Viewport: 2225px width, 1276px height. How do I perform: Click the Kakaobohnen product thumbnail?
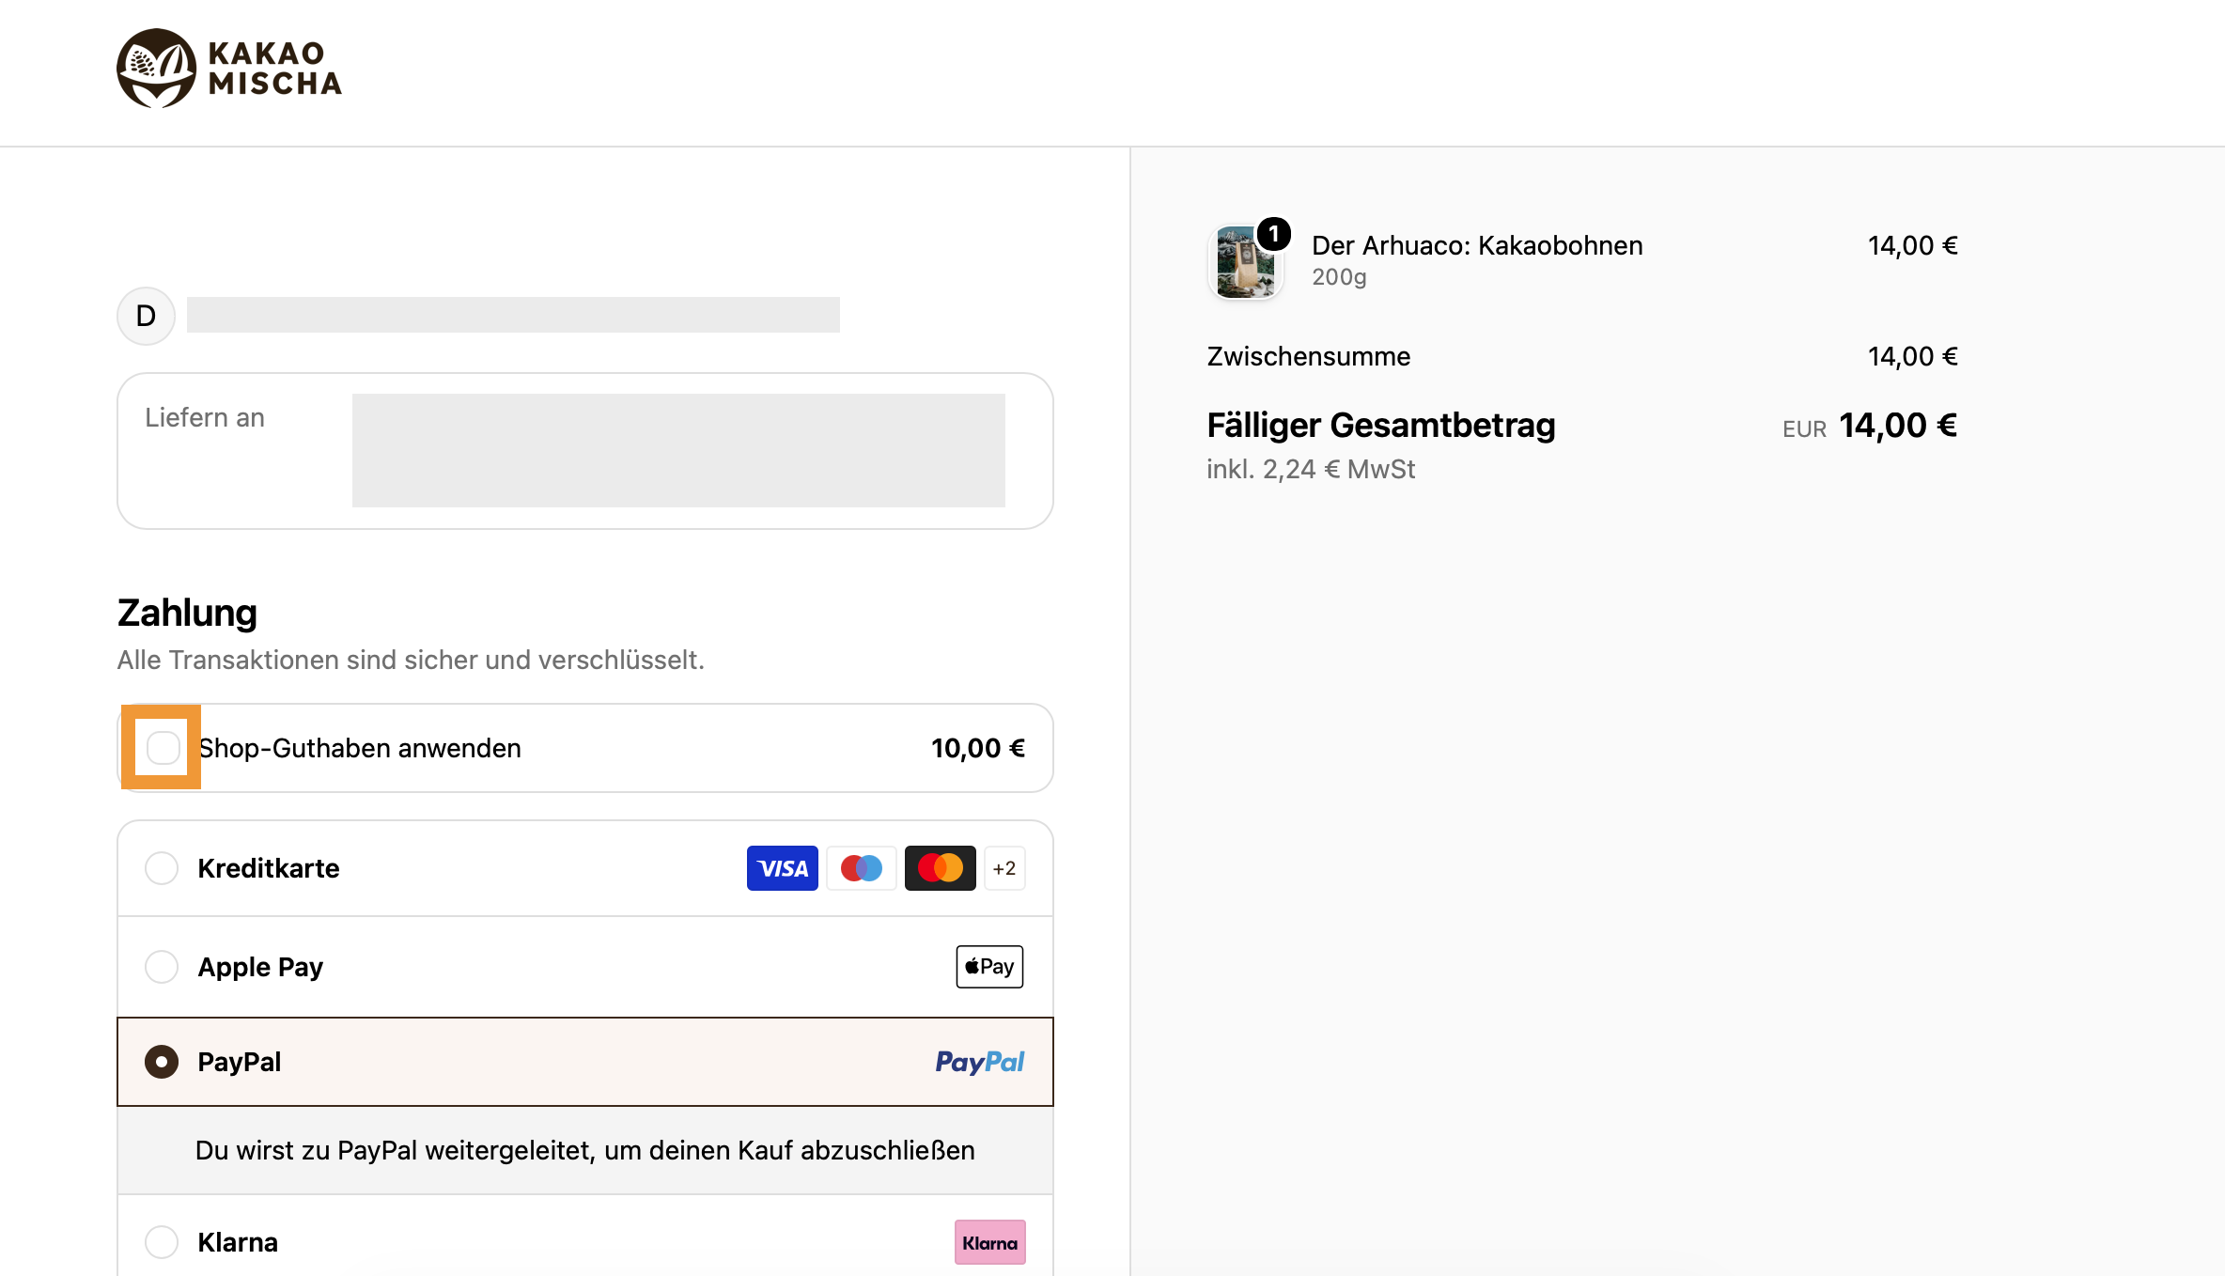[1245, 262]
